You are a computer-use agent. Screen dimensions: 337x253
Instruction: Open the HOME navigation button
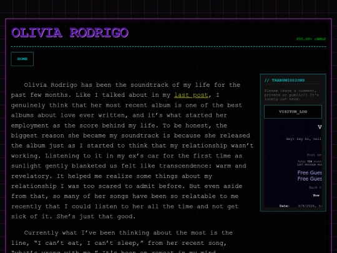click(22, 59)
